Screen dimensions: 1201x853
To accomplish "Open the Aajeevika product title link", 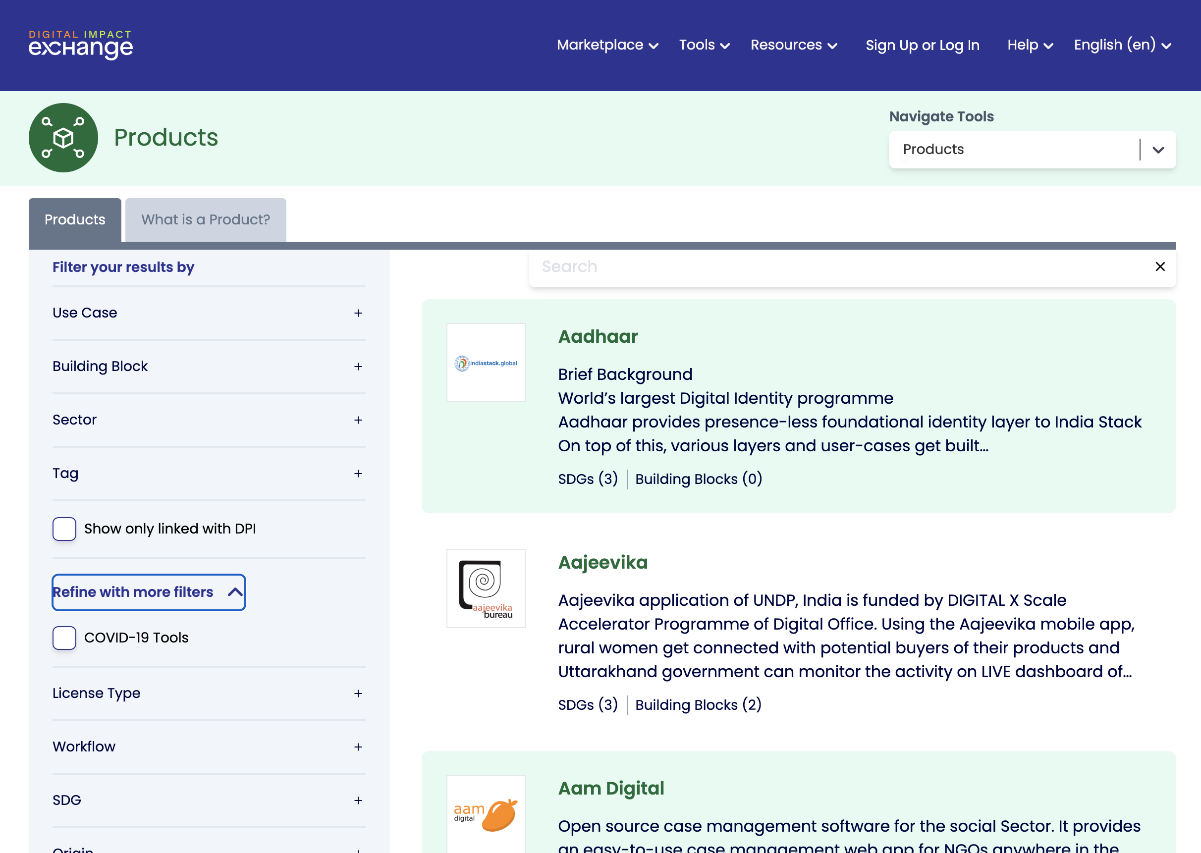I will (602, 563).
